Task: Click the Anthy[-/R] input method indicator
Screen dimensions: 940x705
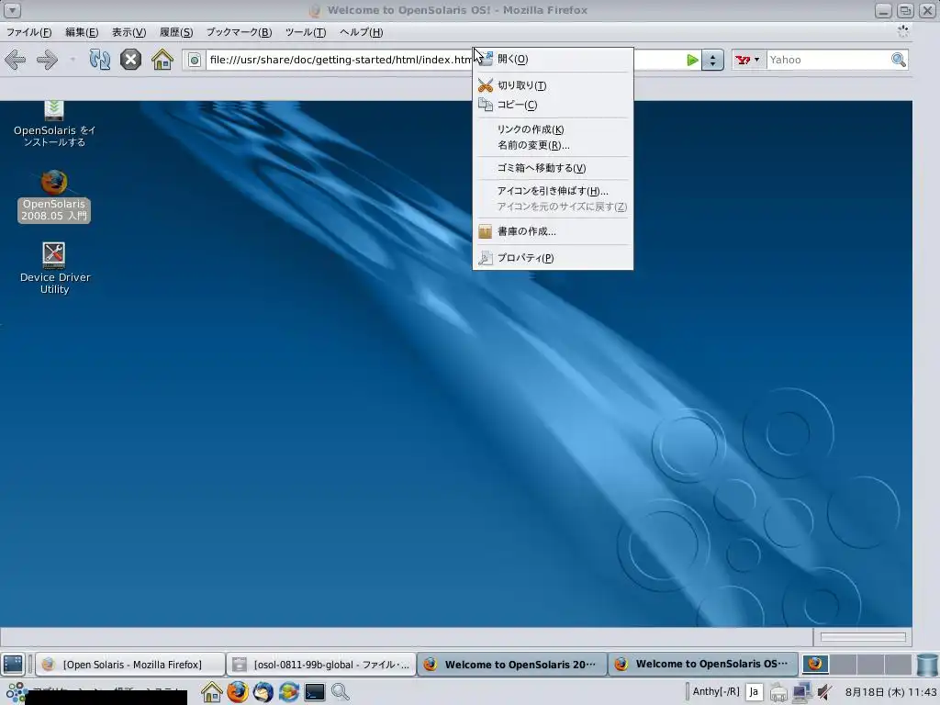Action: [716, 692]
